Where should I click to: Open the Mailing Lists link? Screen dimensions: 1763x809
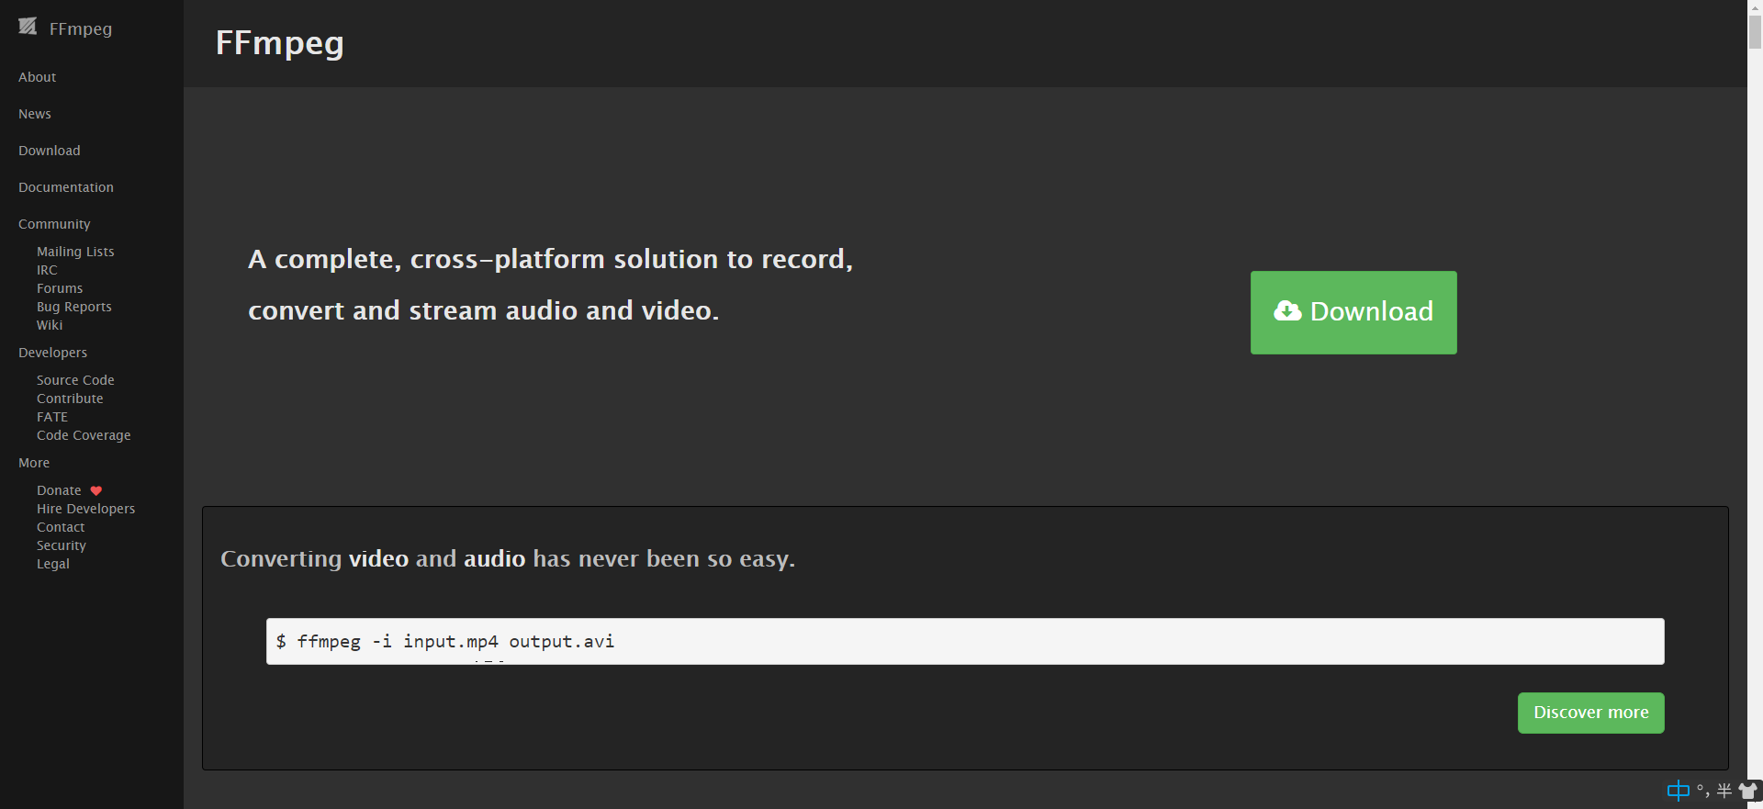(75, 252)
